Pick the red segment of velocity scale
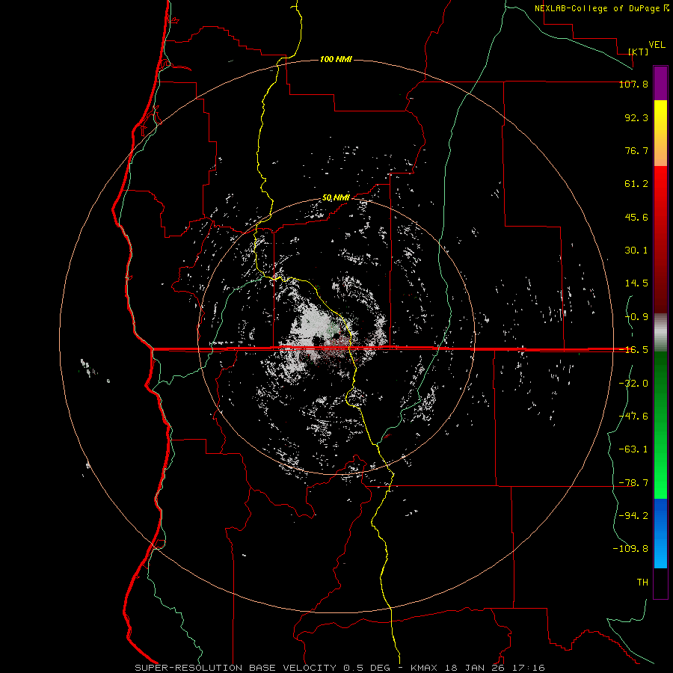Viewport: 673px width, 673px height. [660, 239]
